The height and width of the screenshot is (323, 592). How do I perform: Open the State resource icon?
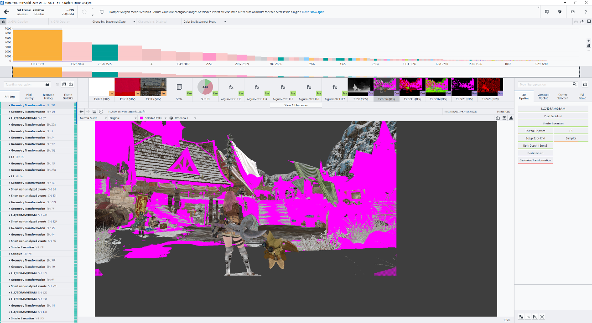[x=180, y=87]
